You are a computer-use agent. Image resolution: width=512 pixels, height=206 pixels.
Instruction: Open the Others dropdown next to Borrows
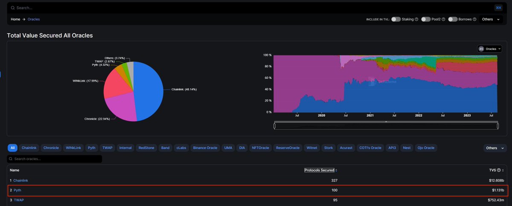tap(491, 19)
